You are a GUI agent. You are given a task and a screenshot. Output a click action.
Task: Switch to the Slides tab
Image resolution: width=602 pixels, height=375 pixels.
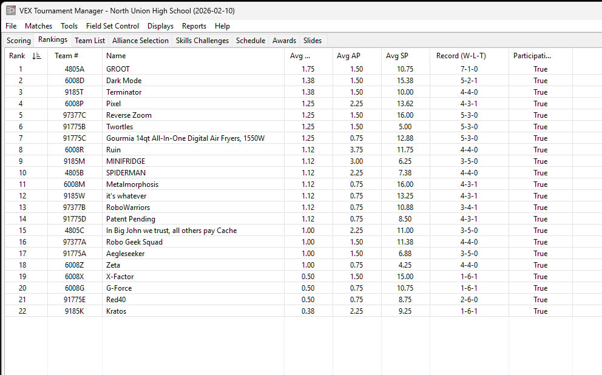click(x=313, y=41)
